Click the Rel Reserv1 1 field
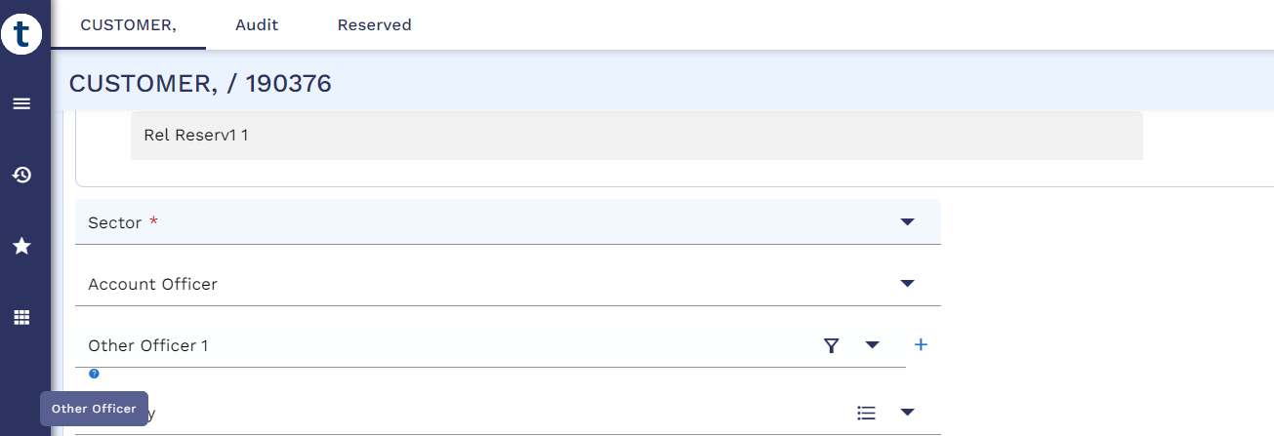Viewport: 1274px width, 436px height. tap(636, 136)
